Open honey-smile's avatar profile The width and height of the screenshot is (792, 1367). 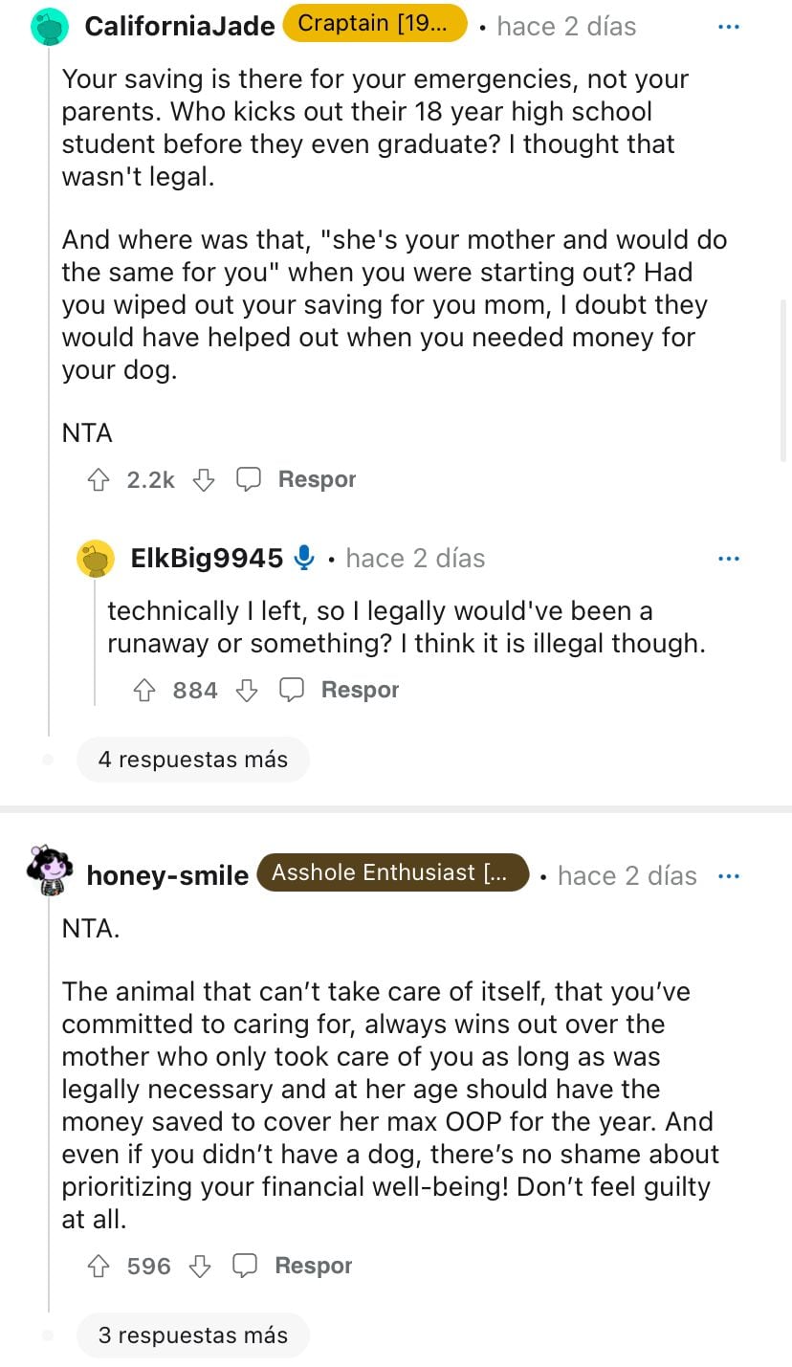click(50, 871)
